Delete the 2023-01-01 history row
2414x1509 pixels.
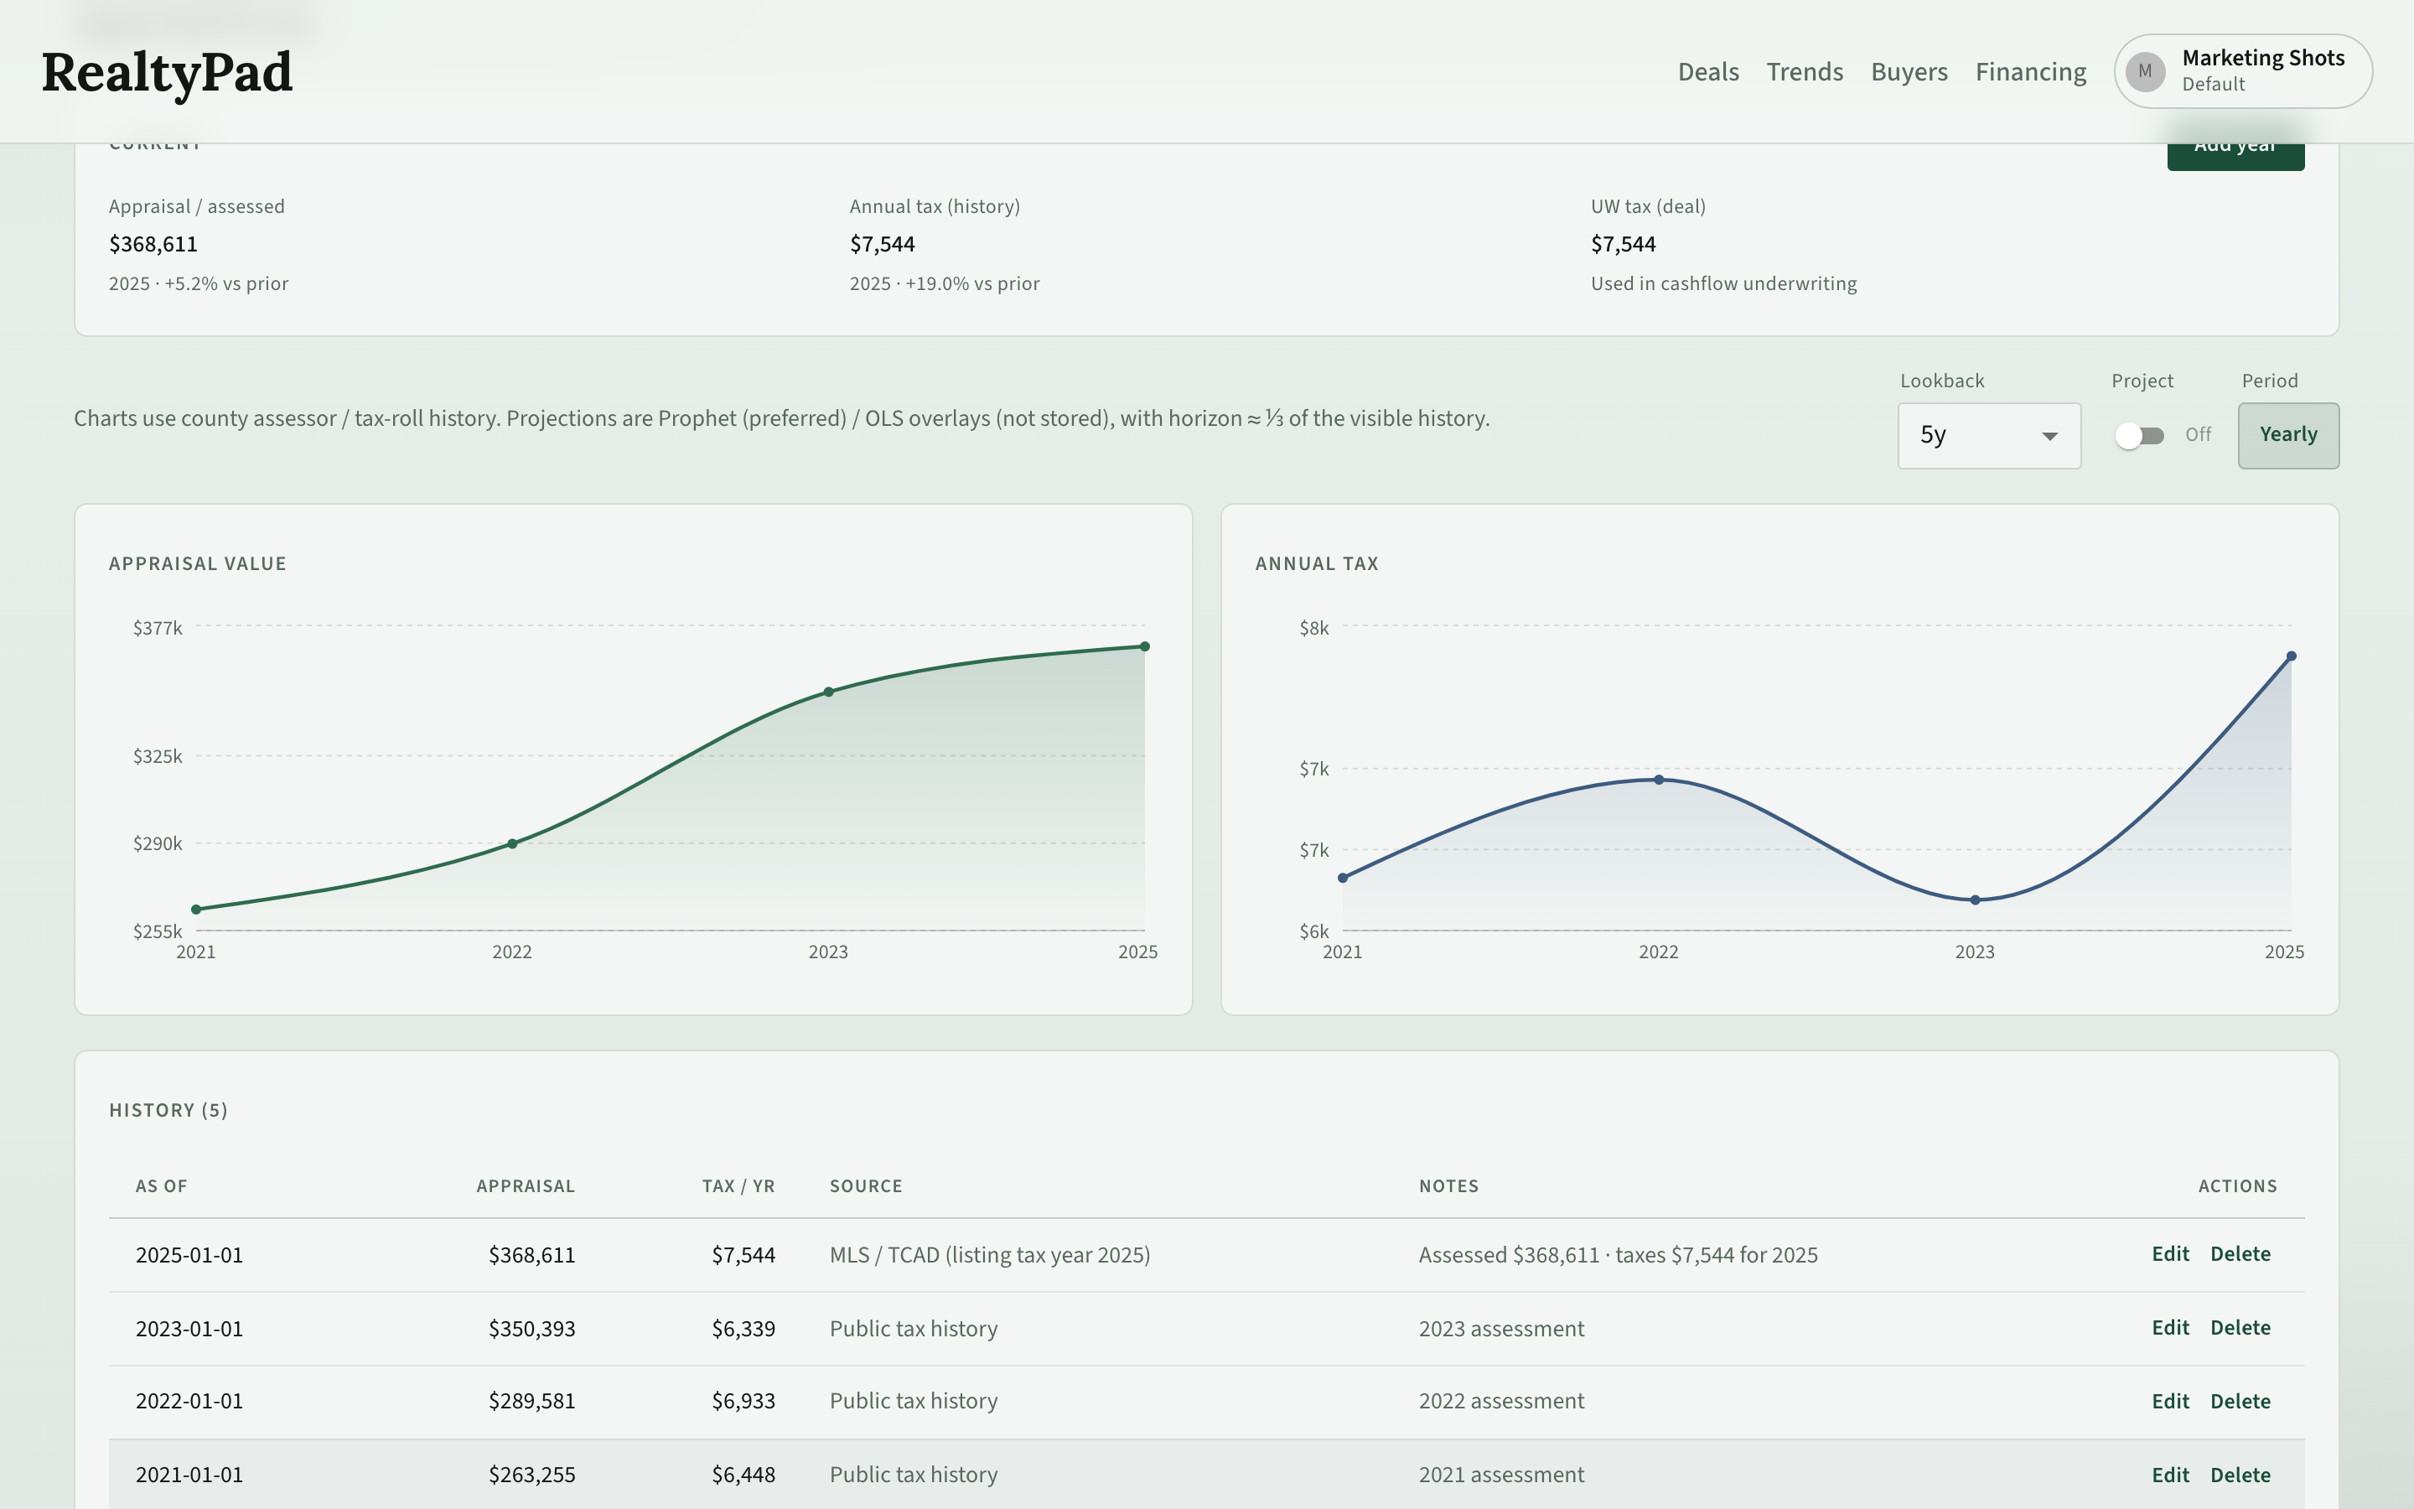pyautogui.click(x=2240, y=1329)
